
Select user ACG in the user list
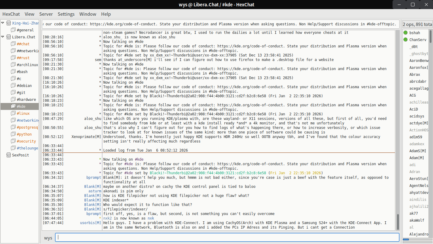(412, 95)
